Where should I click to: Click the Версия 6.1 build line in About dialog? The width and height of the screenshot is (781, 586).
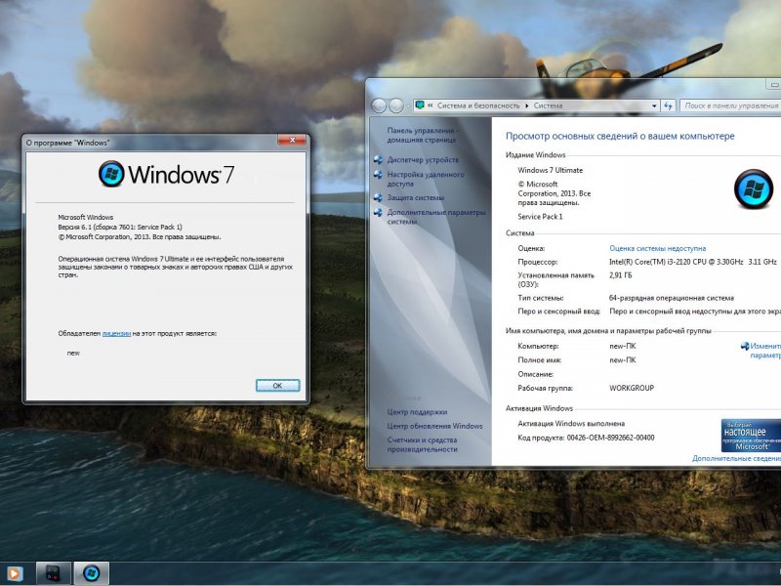coord(120,227)
